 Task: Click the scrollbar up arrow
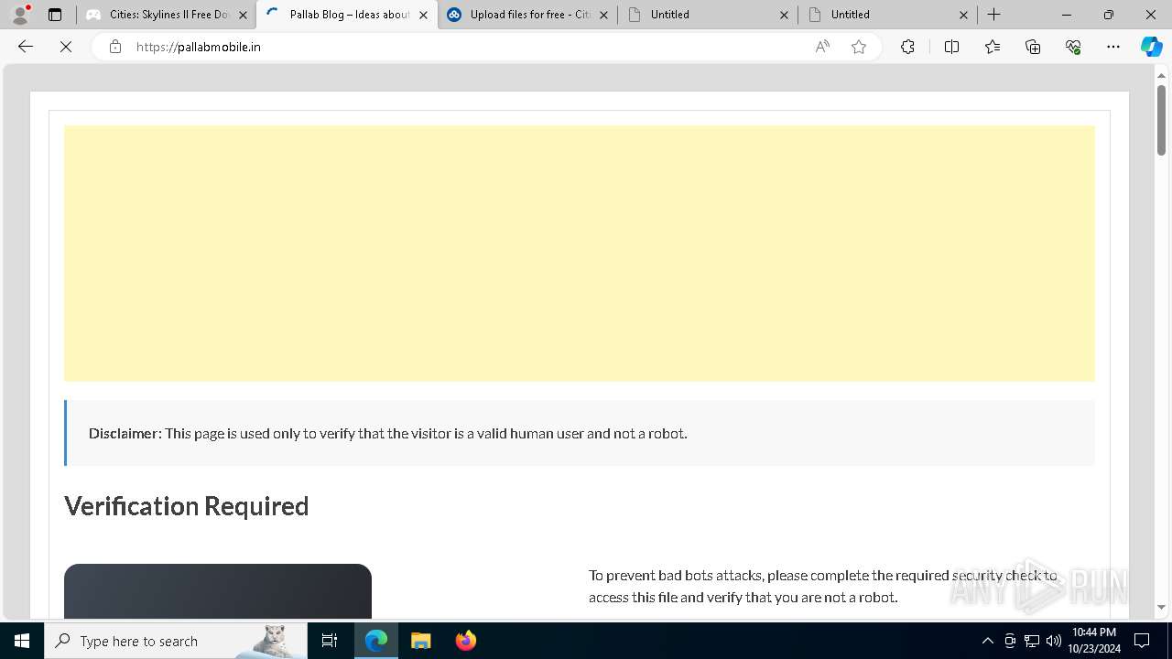tap(1161, 75)
